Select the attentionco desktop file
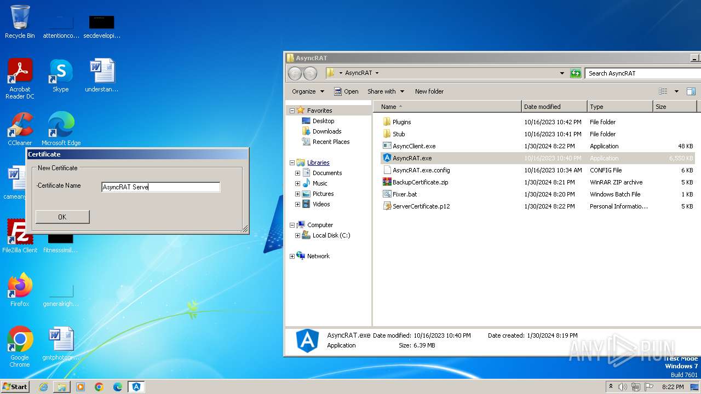Image resolution: width=701 pixels, height=394 pixels. [61, 26]
